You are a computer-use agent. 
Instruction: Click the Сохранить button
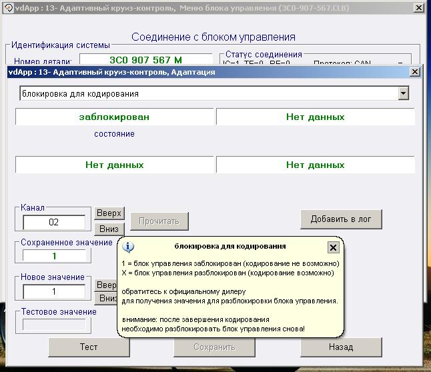tap(214, 347)
